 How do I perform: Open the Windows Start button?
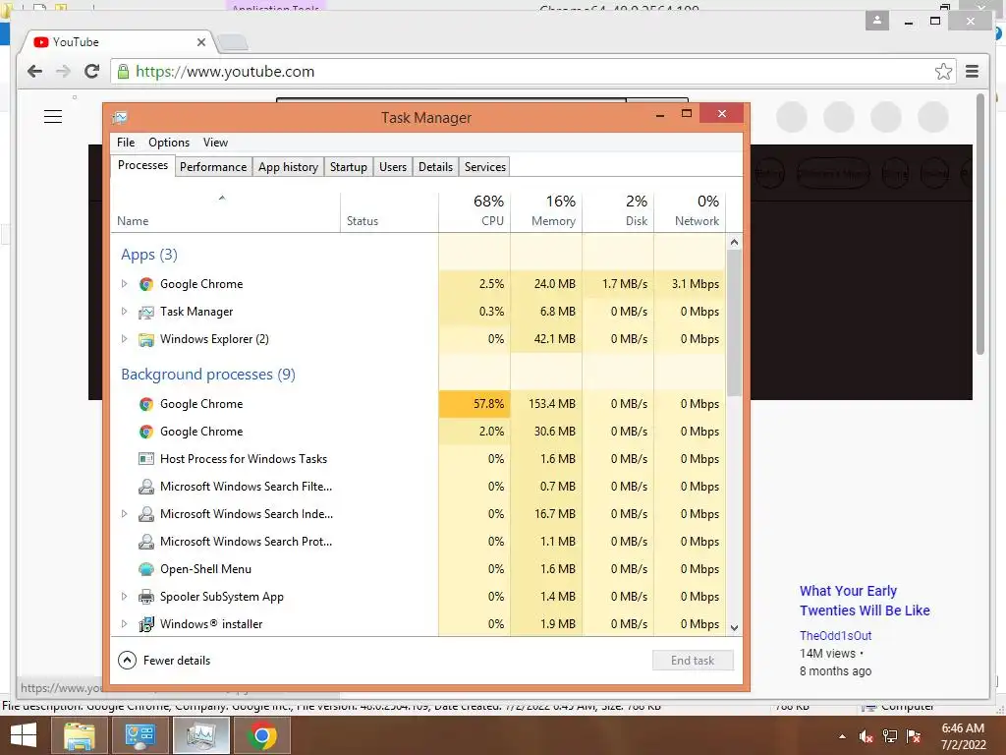(24, 735)
